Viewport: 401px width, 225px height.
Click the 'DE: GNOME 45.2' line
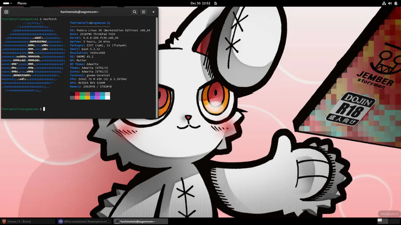pos(82,56)
